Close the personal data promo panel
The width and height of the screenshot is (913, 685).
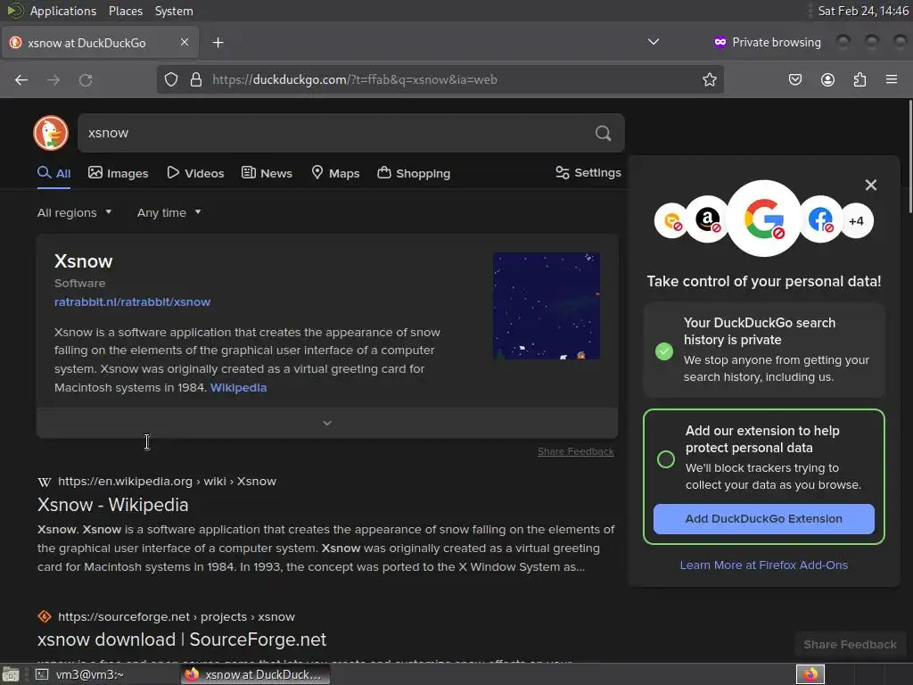coord(870,185)
